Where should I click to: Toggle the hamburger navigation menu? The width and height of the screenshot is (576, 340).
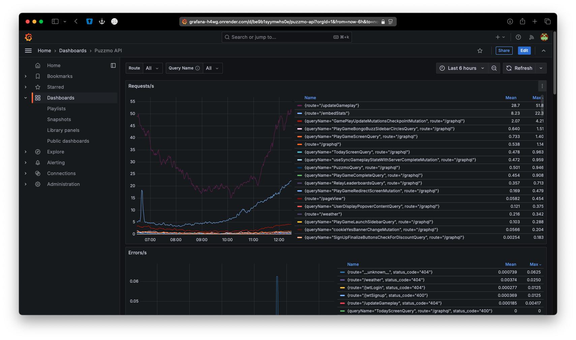coord(28,51)
